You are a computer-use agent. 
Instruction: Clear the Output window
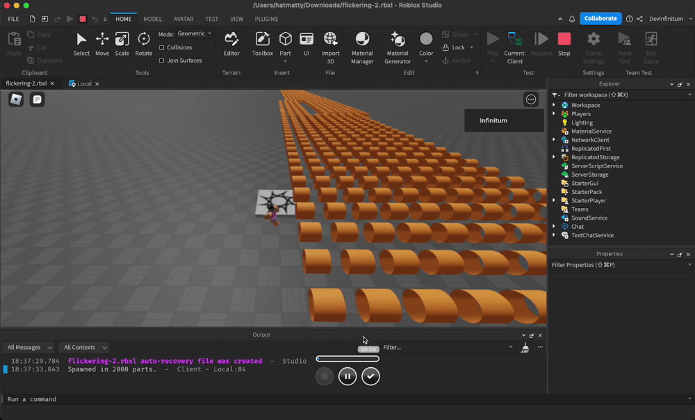click(525, 348)
